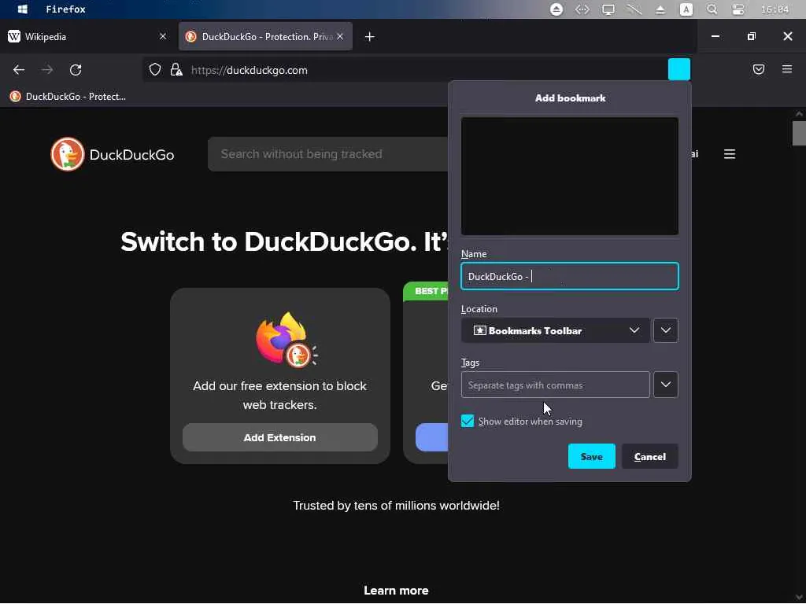Click the Learn more link
Image resolution: width=806 pixels, height=604 pixels.
click(396, 591)
